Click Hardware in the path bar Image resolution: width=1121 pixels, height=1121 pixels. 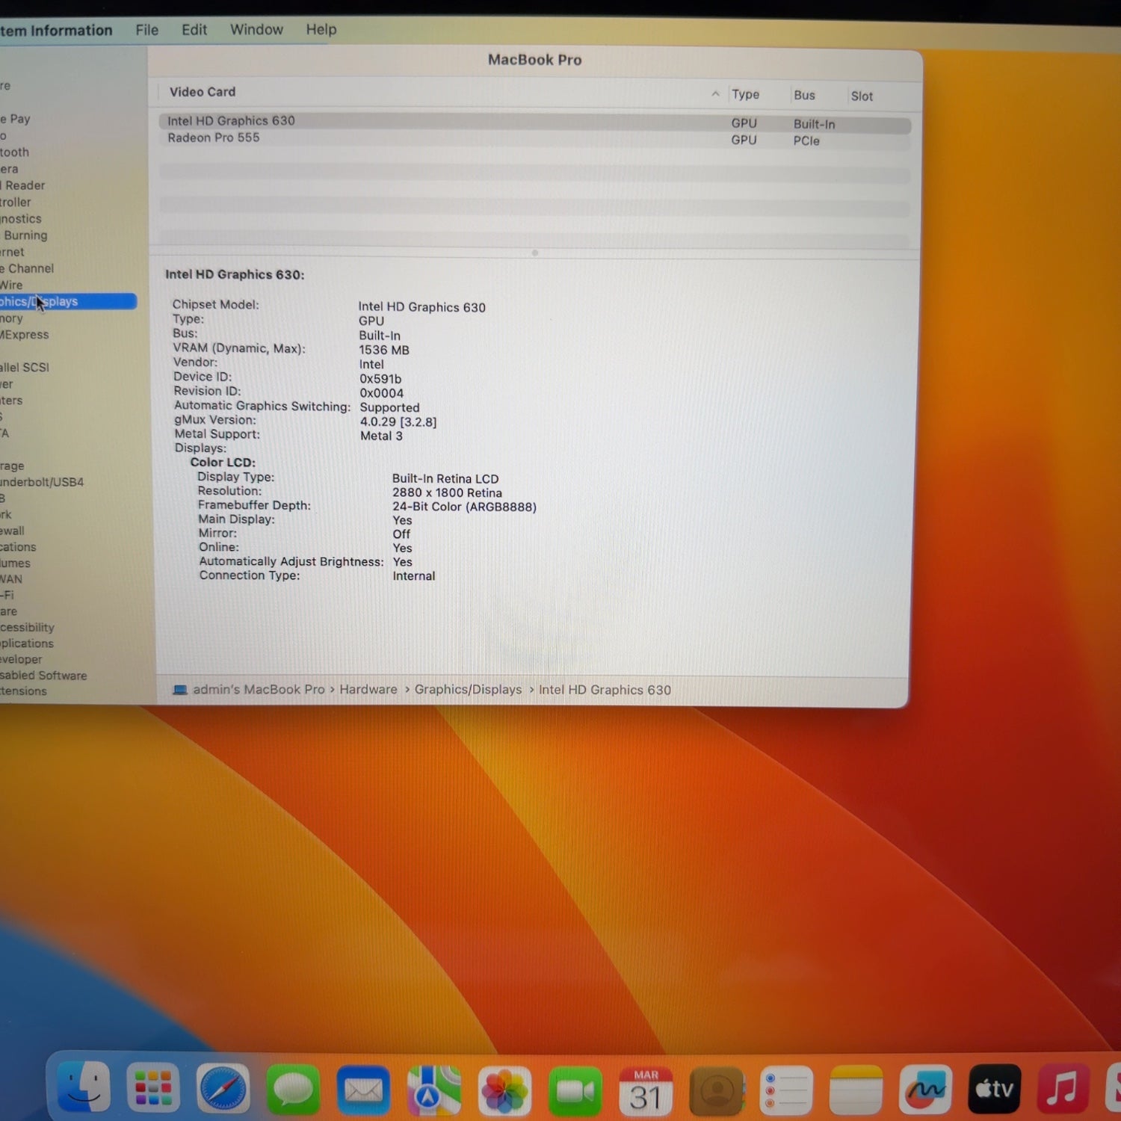coord(368,689)
